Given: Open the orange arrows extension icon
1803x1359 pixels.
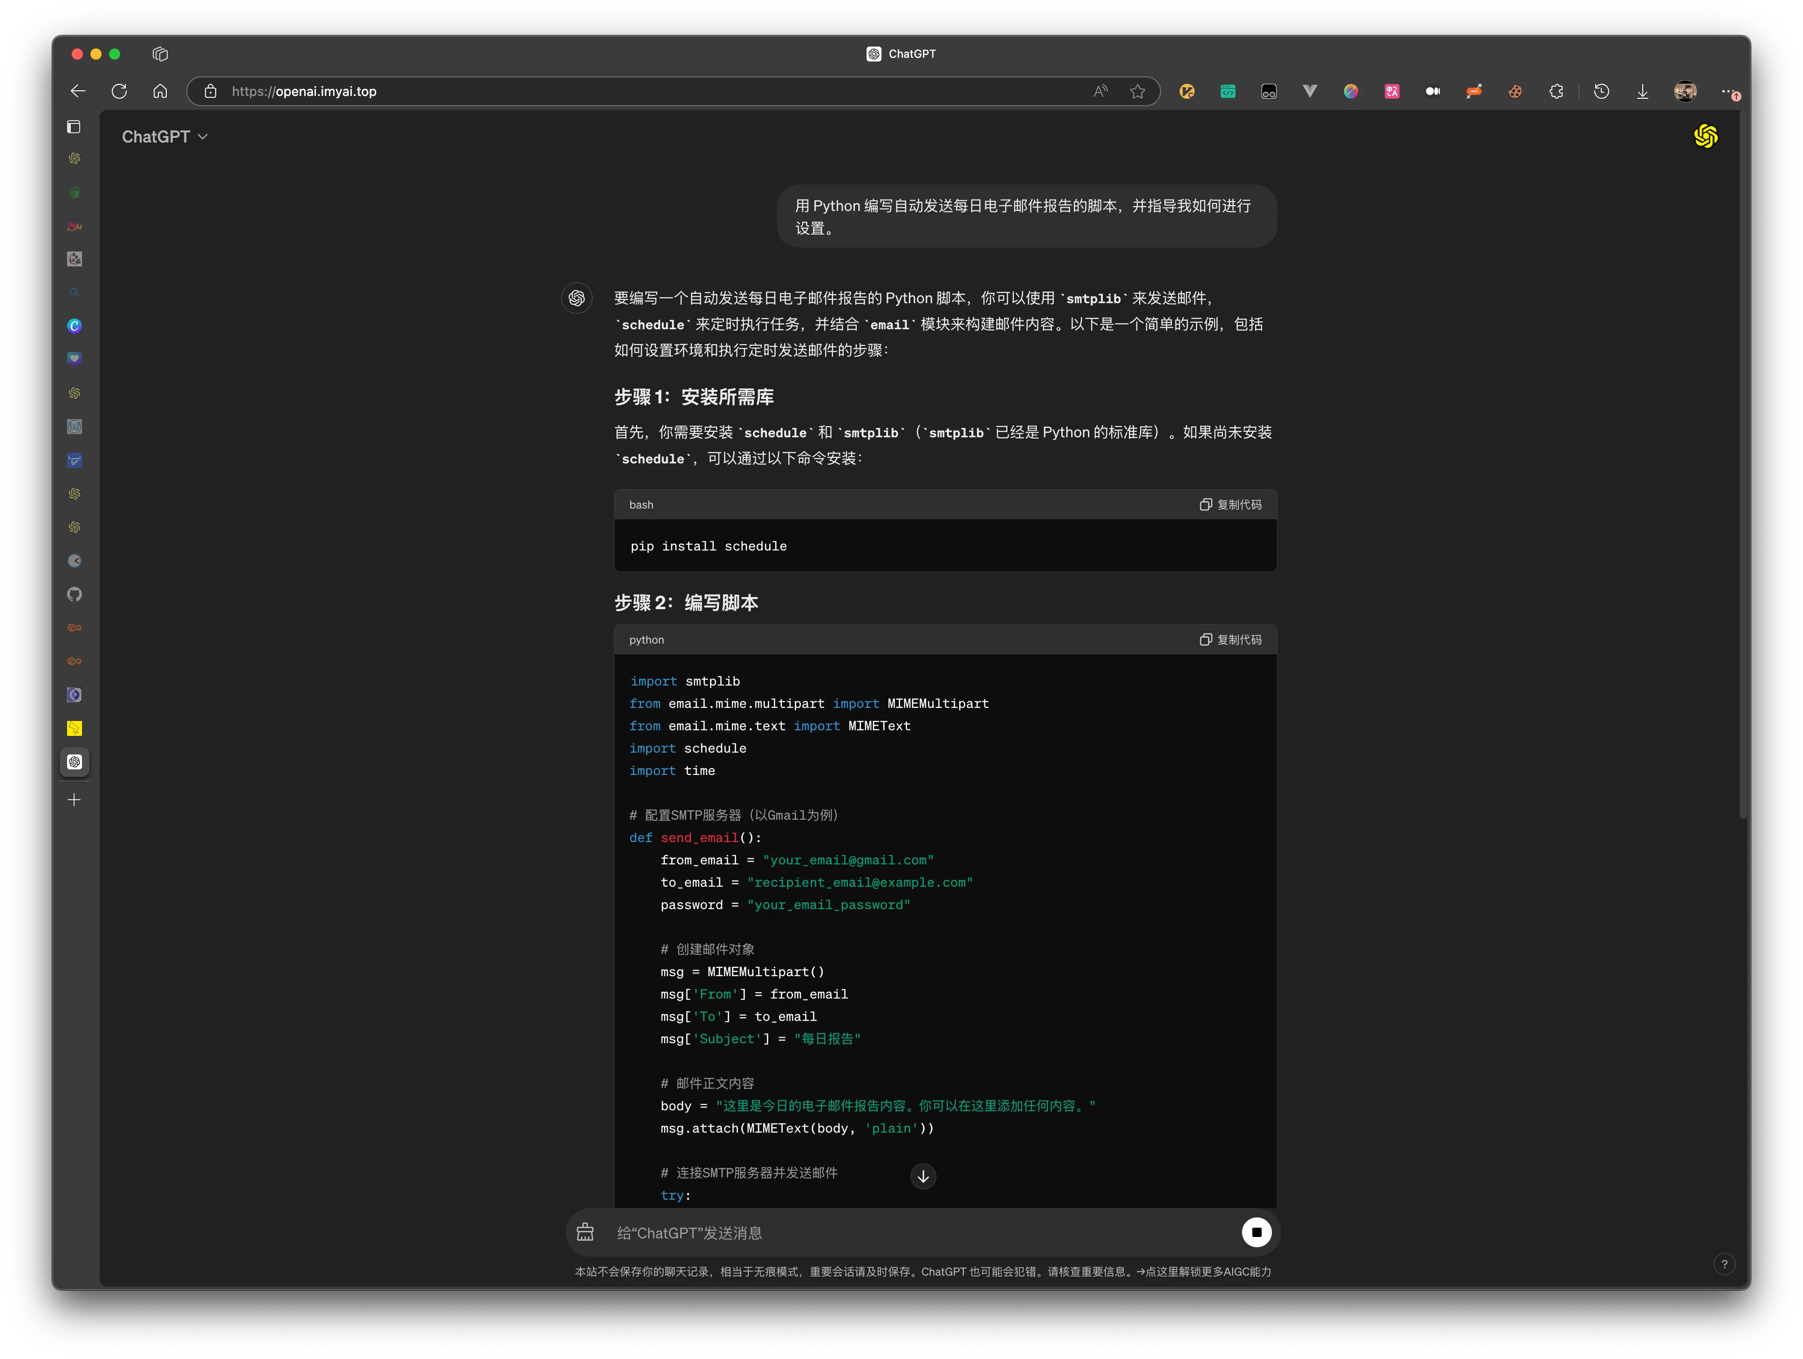Looking at the screenshot, I should [x=1474, y=91].
